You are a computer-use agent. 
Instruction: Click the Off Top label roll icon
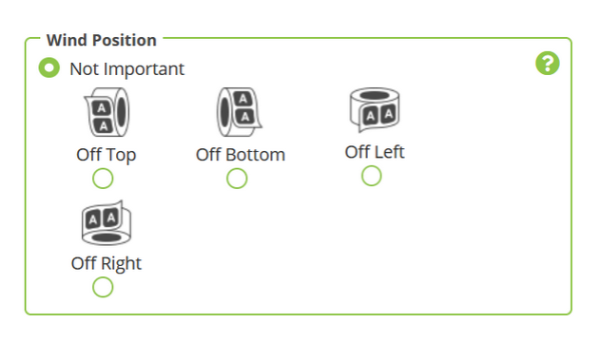(x=106, y=112)
